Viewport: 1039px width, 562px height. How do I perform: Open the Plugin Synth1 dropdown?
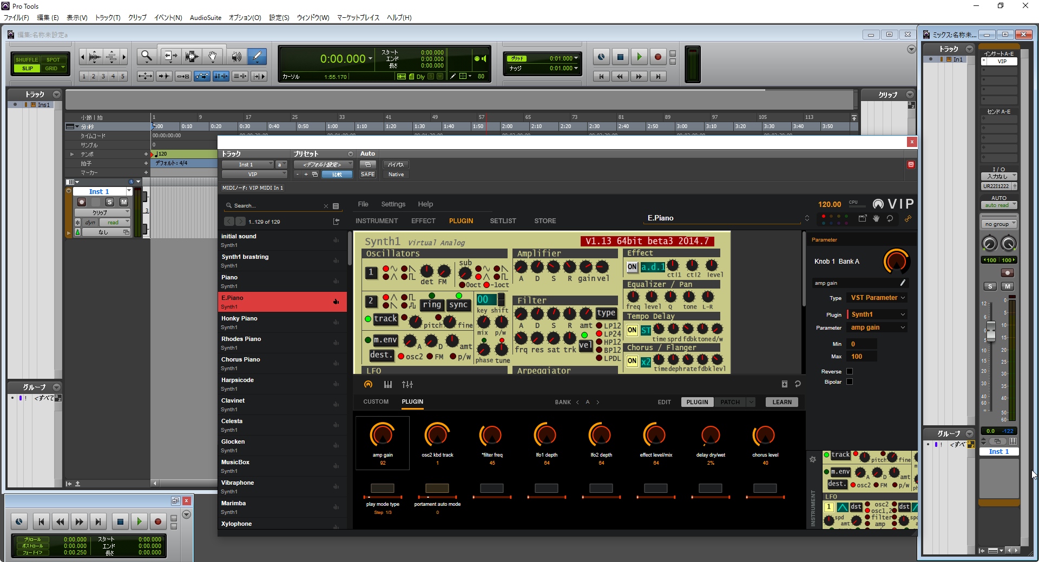click(877, 315)
